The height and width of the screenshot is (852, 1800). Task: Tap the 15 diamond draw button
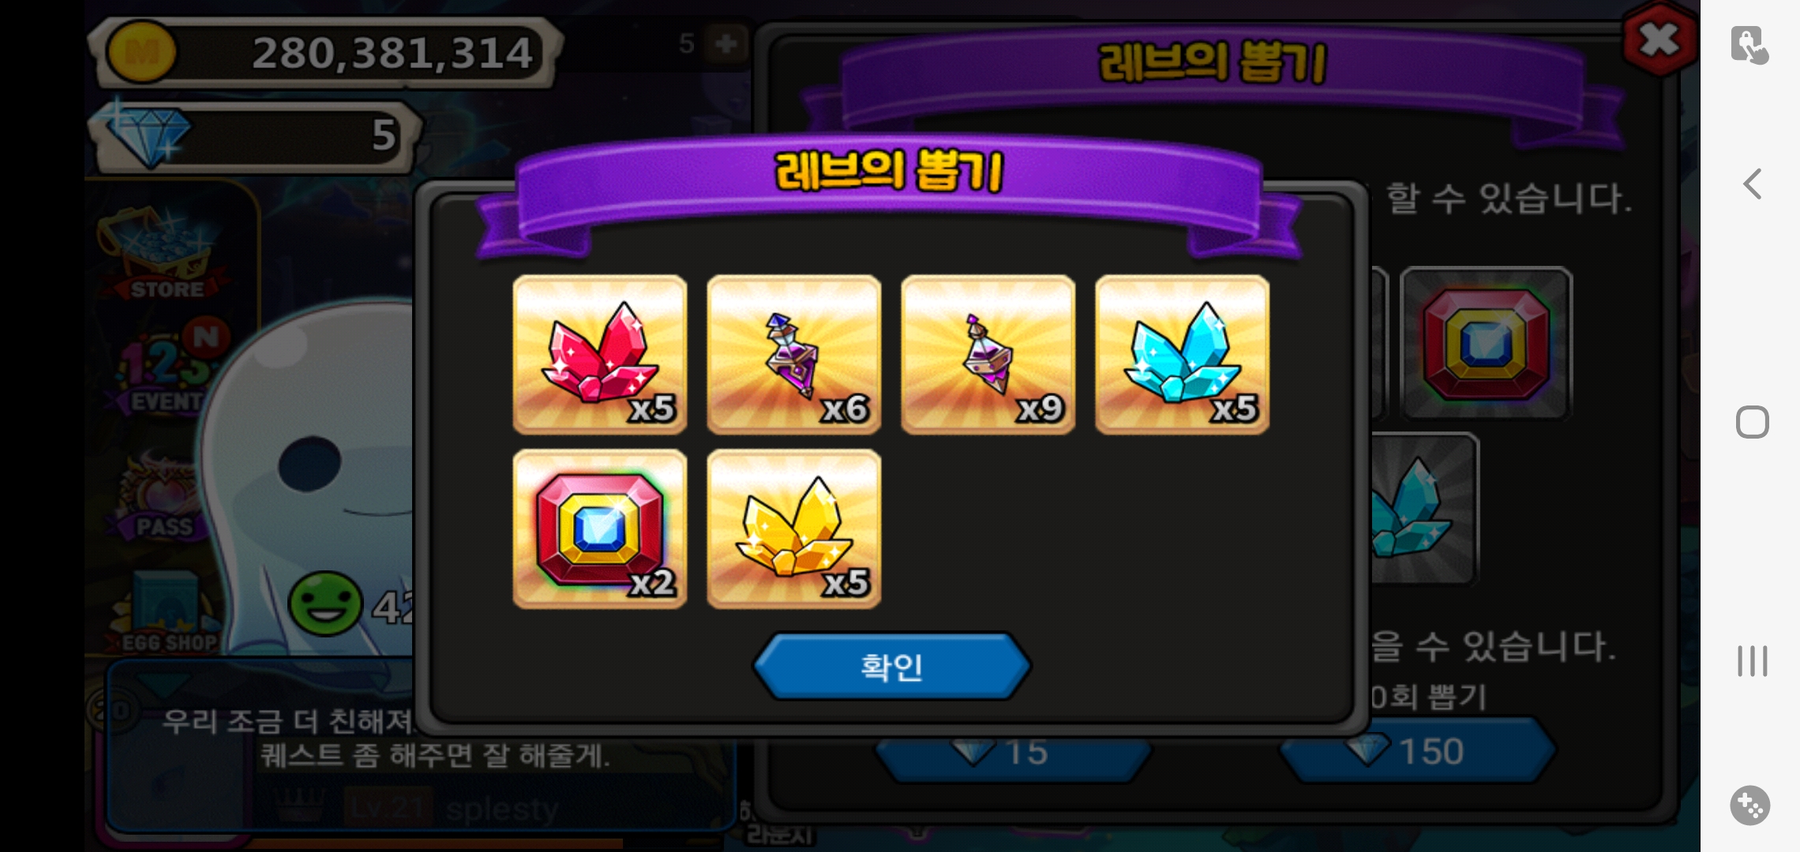pyautogui.click(x=1014, y=752)
